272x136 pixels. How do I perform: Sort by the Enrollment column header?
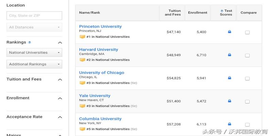(x=198, y=13)
